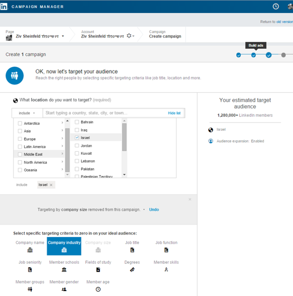Check the Antarctica checkbox
293x296 pixels.
(20, 123)
